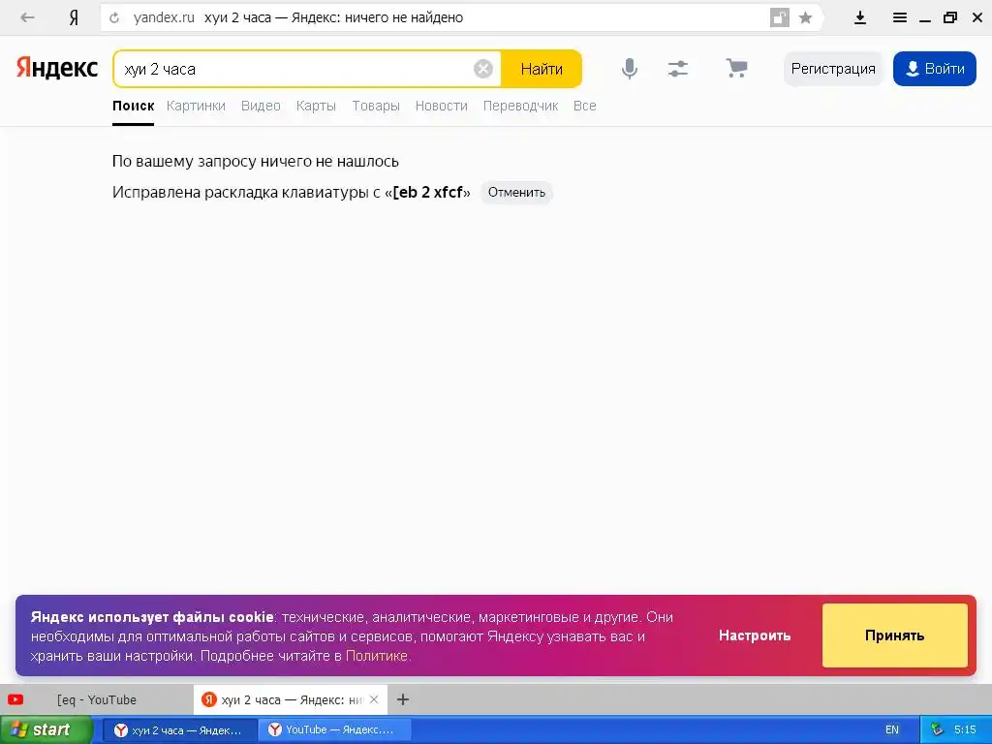Open the Windows start button

(46, 729)
